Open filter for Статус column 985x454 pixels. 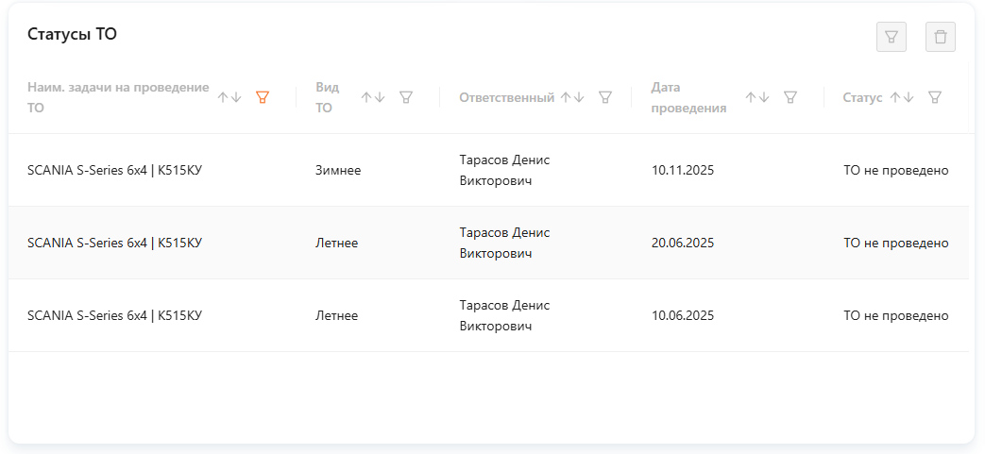pos(935,97)
